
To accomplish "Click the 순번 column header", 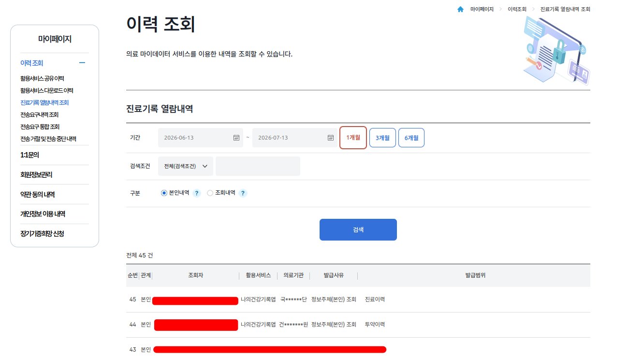I will click(x=133, y=275).
